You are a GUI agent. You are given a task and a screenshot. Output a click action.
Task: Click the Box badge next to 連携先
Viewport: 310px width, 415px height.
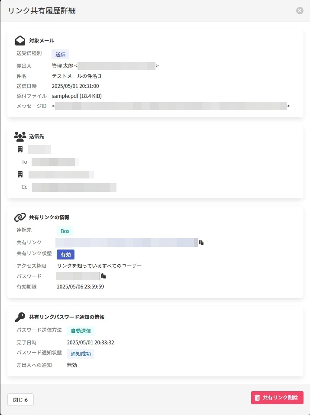pyautogui.click(x=65, y=231)
